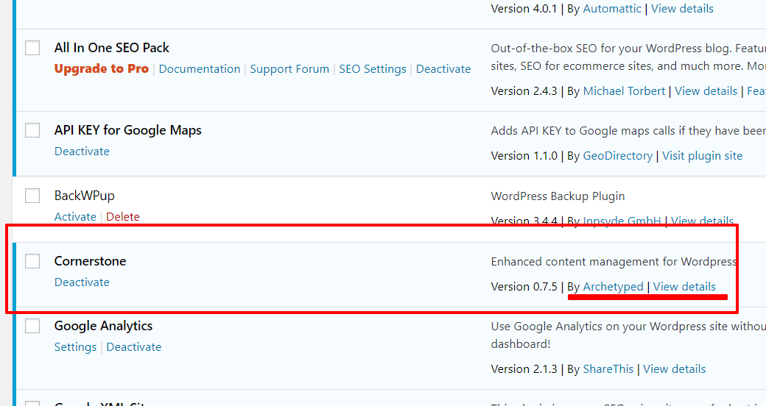View details for All In One SEO Pack

tap(706, 91)
